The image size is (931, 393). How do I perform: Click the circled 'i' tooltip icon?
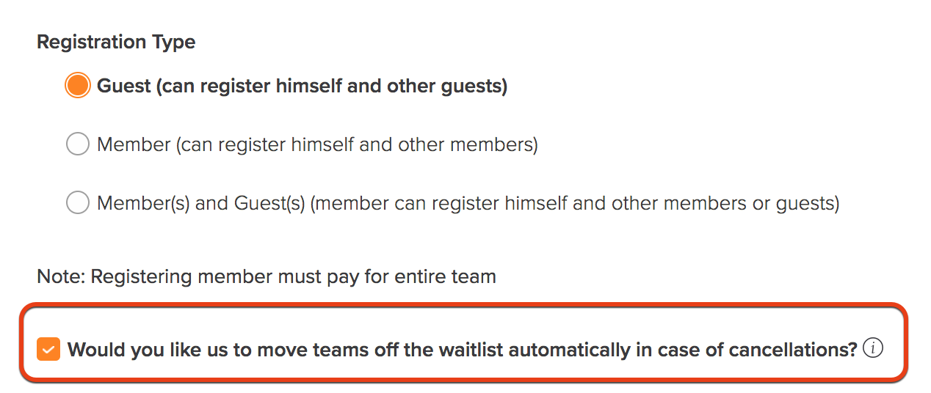point(872,348)
